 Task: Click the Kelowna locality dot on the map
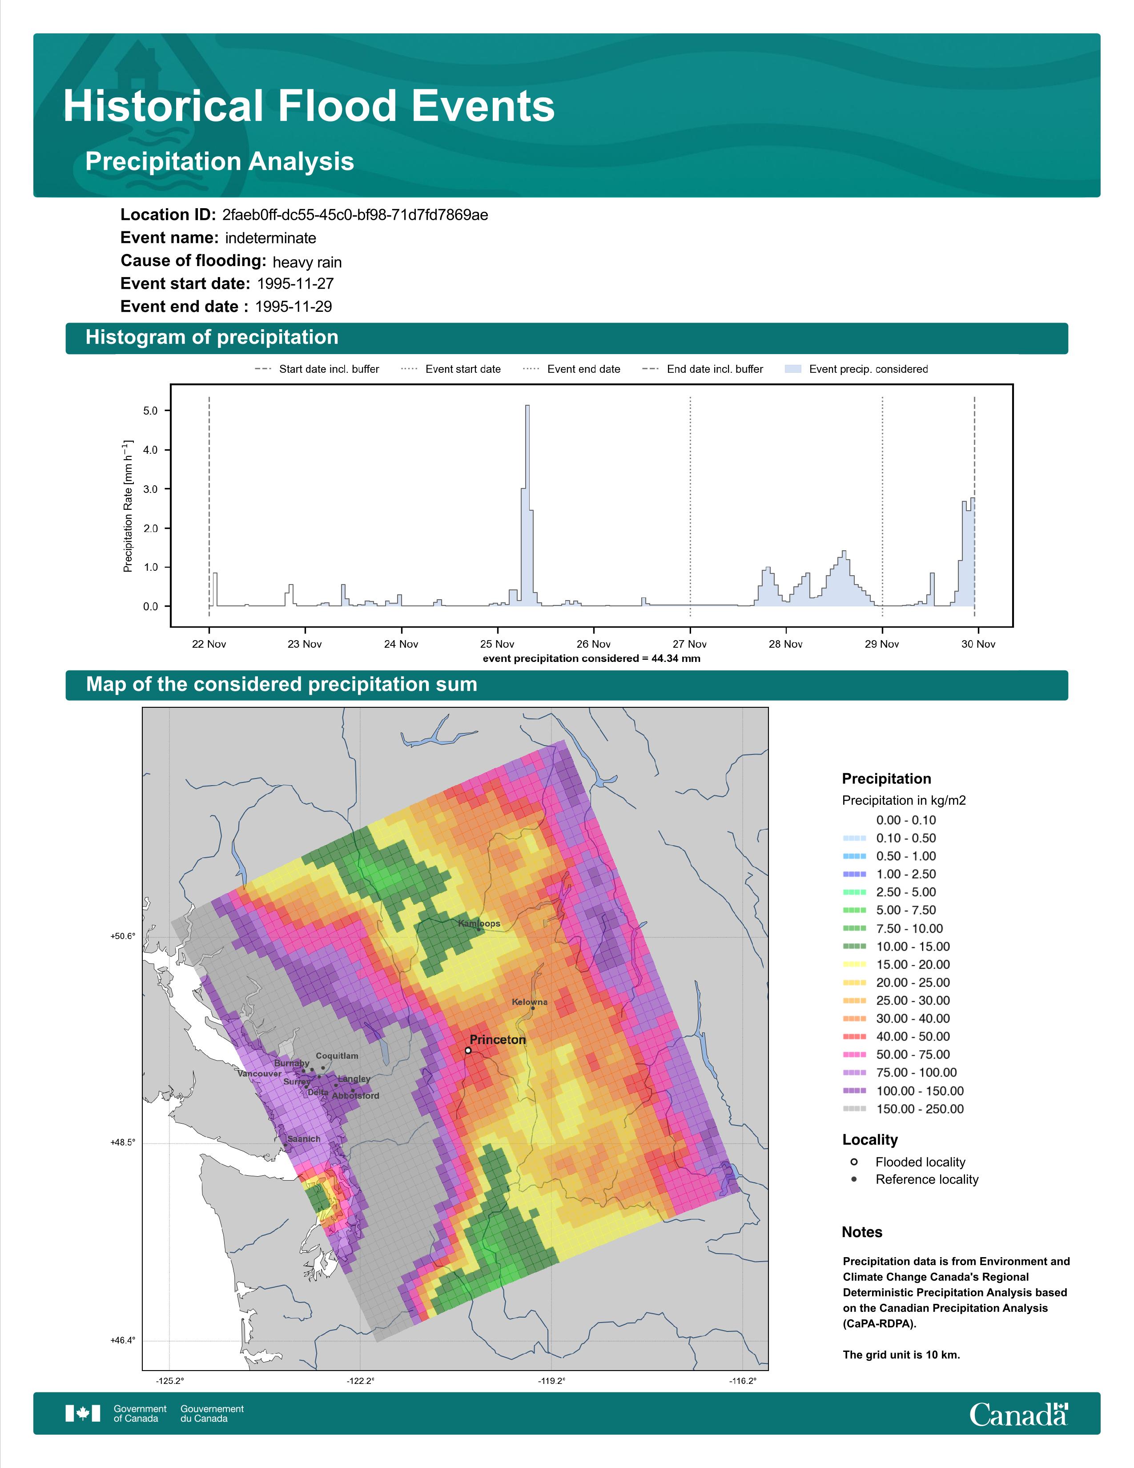[533, 1008]
